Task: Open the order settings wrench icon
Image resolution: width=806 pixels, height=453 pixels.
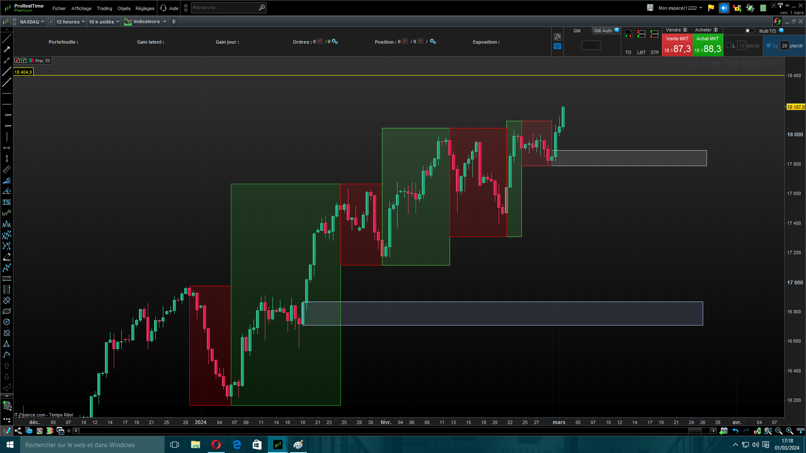Action: [557, 37]
